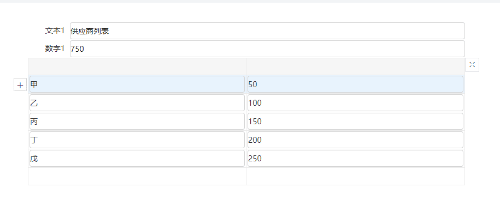
Task: Click the blank bottom row under 戊
Action: click(137, 176)
